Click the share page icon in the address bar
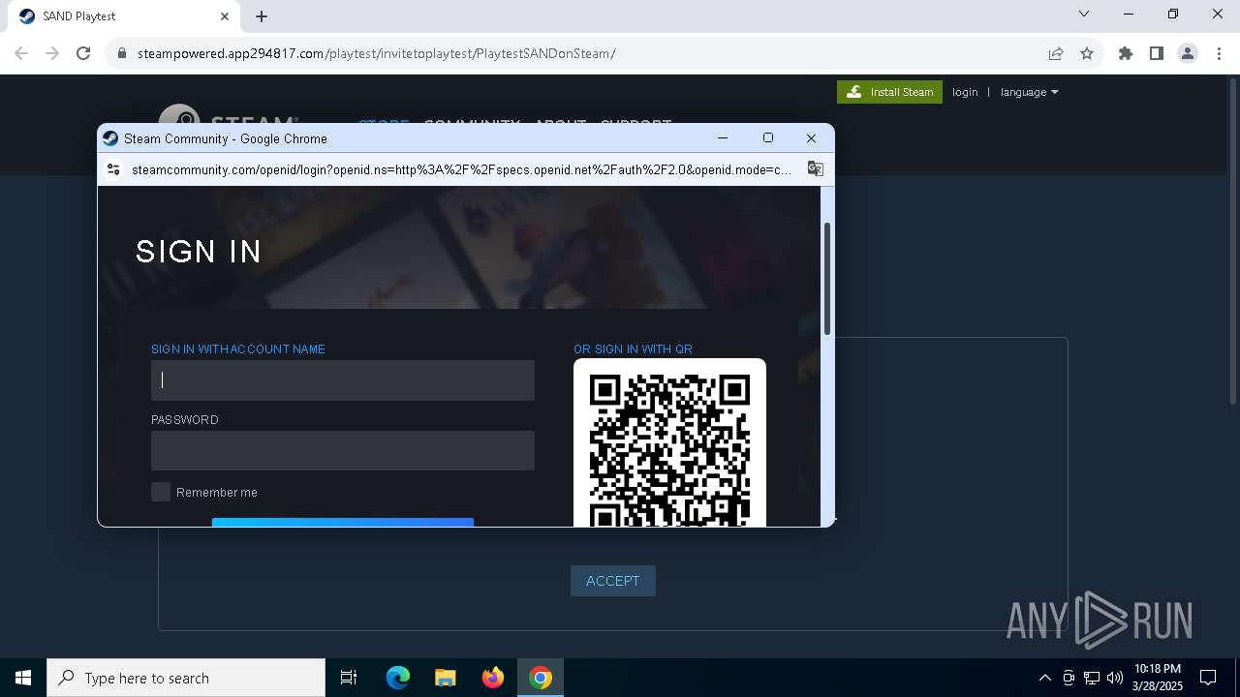1240x697 pixels. (1056, 53)
